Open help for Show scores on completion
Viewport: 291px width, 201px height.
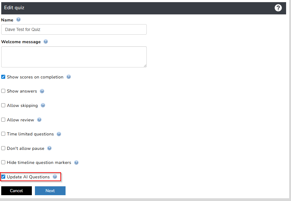point(69,77)
